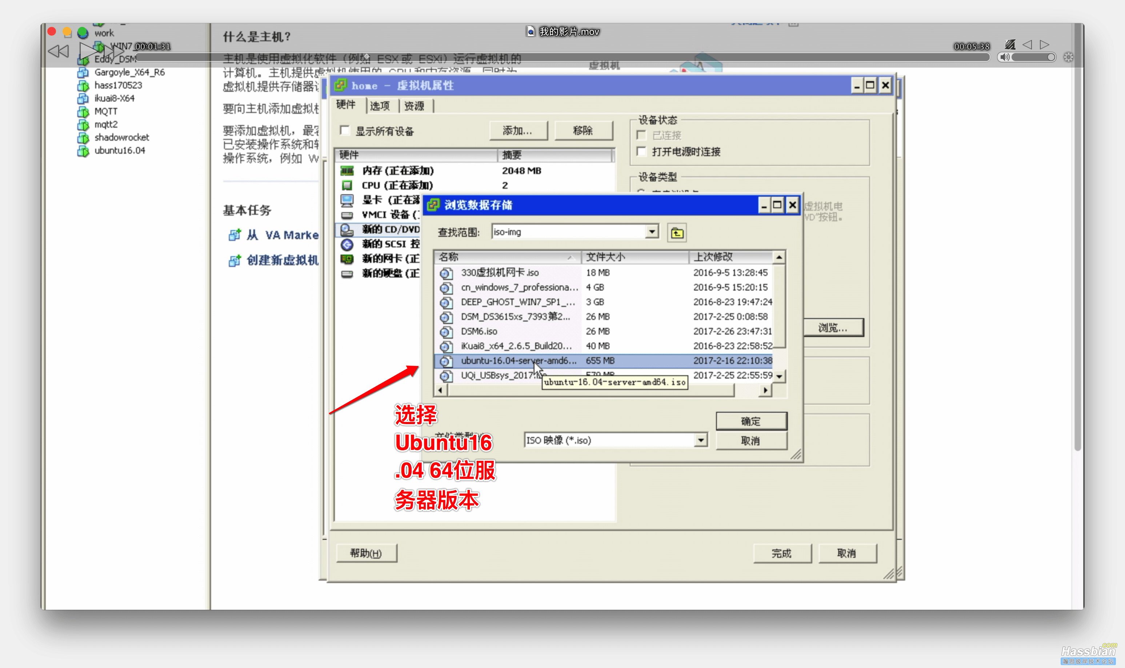Click the 移除 button
The image size is (1125, 668).
pos(583,130)
